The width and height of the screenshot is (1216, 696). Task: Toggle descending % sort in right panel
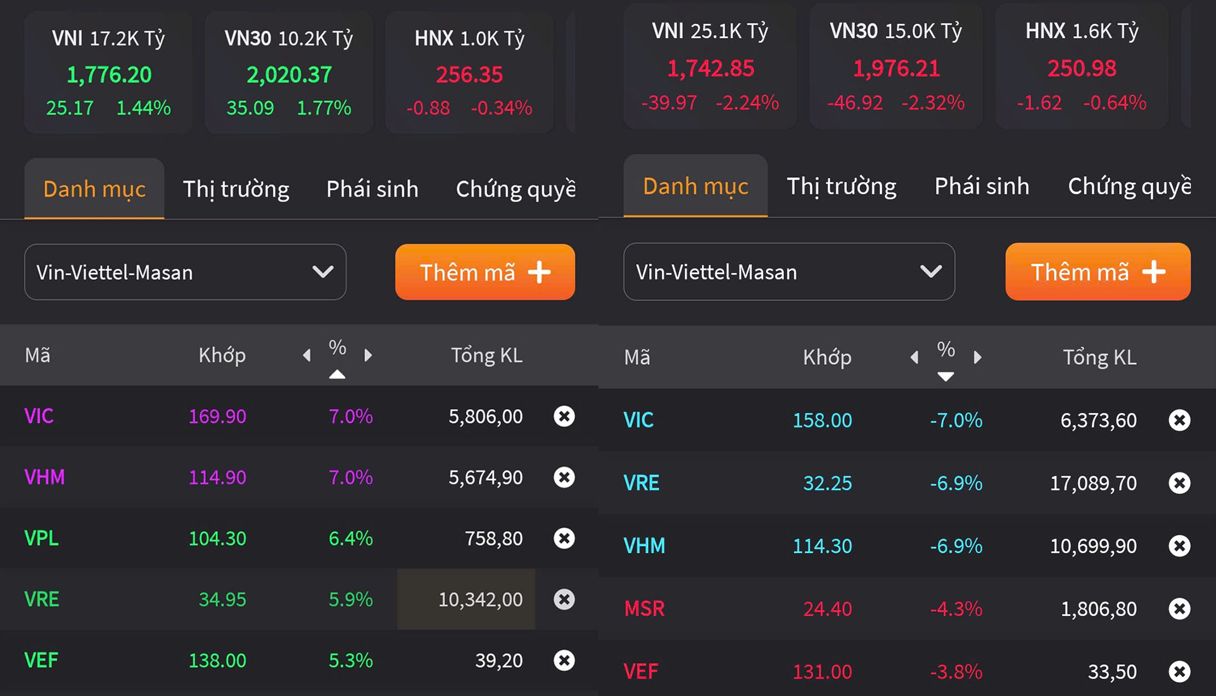[x=946, y=377]
